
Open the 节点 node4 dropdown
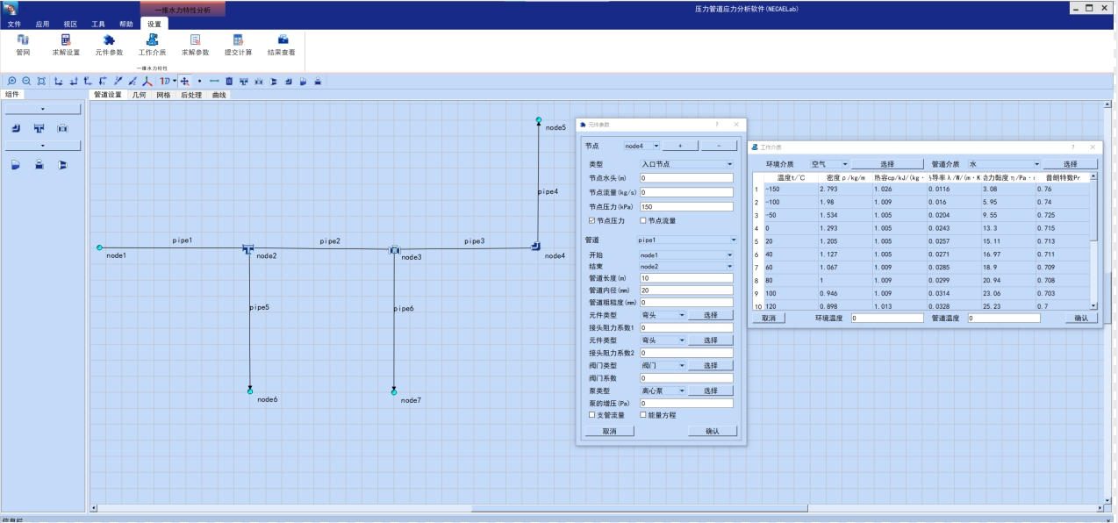641,146
